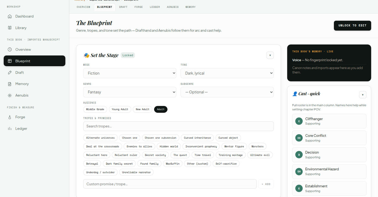Screen dimensions: 378x197
Task: Toggle the Time travel trope
Action: point(203,155)
